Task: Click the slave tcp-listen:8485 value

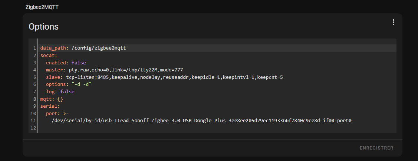Action: 174,77
